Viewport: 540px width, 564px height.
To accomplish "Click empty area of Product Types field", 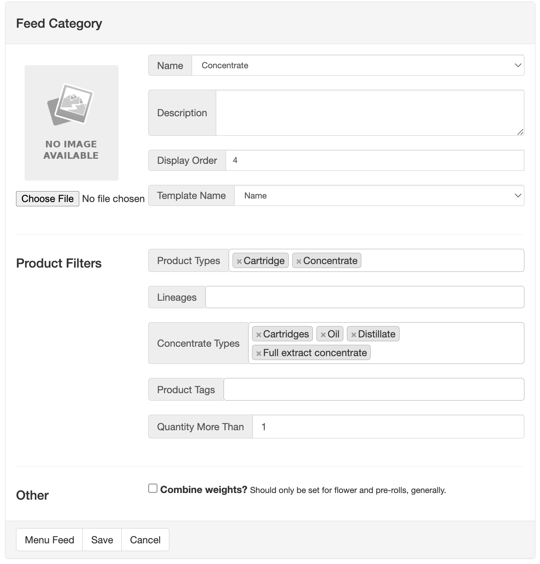I will coord(442,261).
